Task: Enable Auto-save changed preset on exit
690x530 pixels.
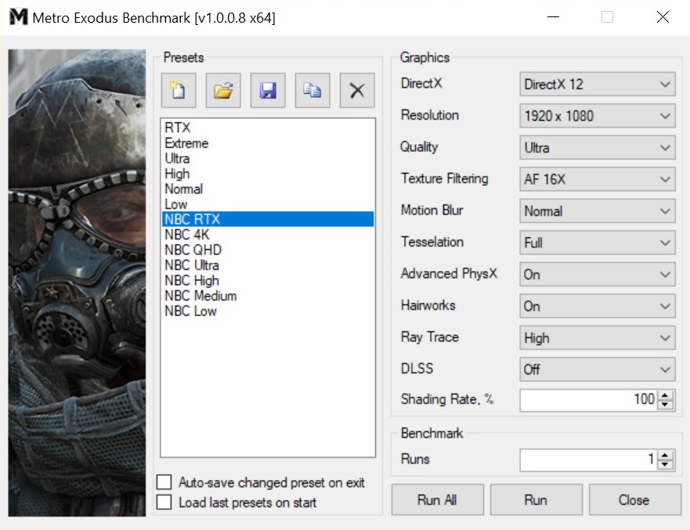Action: [x=164, y=482]
